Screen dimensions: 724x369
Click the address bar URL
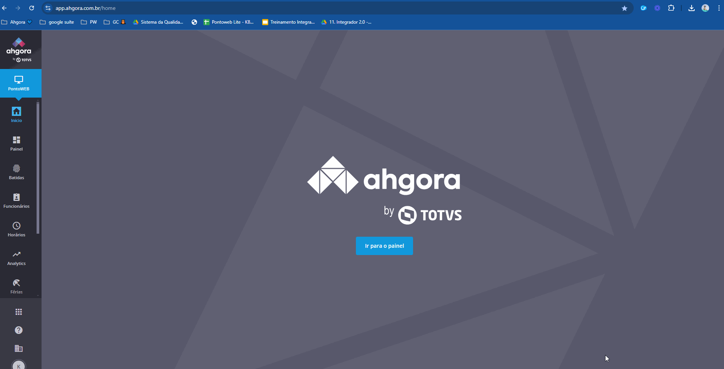[x=85, y=8]
